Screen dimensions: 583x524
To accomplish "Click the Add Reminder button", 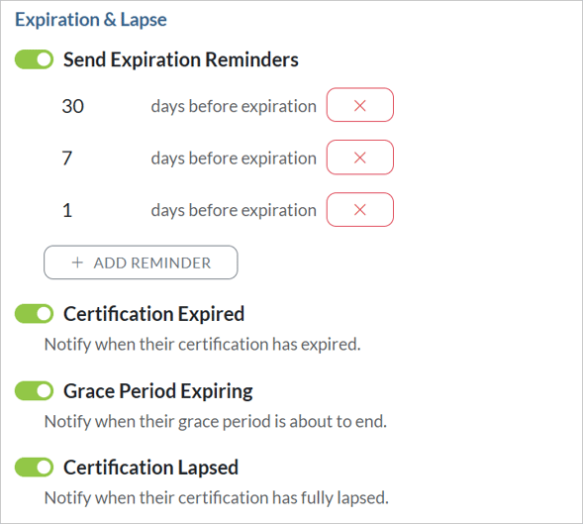I will tap(141, 262).
